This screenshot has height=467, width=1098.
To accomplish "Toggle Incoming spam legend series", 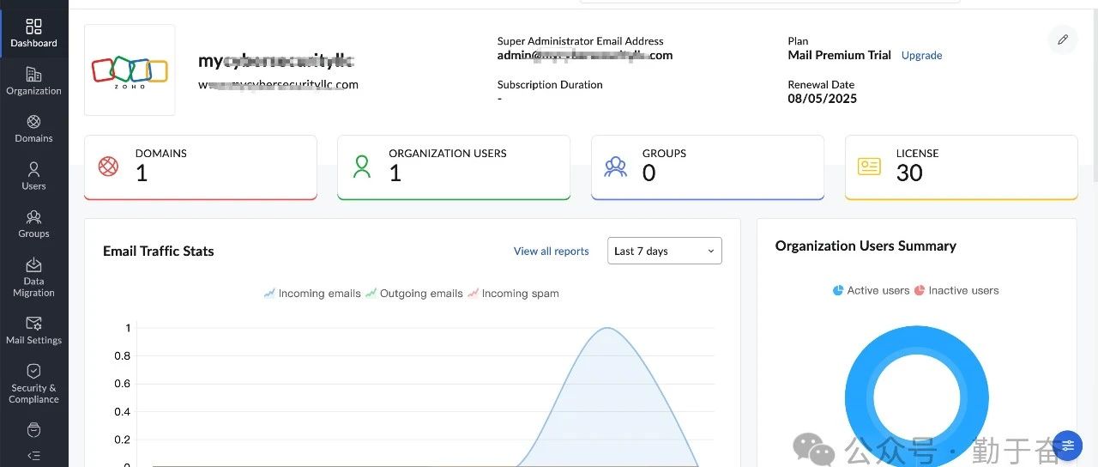I will pyautogui.click(x=513, y=294).
